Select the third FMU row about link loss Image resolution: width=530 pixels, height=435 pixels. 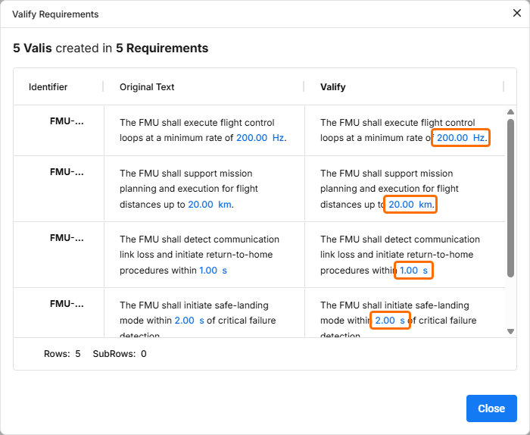pos(67,238)
